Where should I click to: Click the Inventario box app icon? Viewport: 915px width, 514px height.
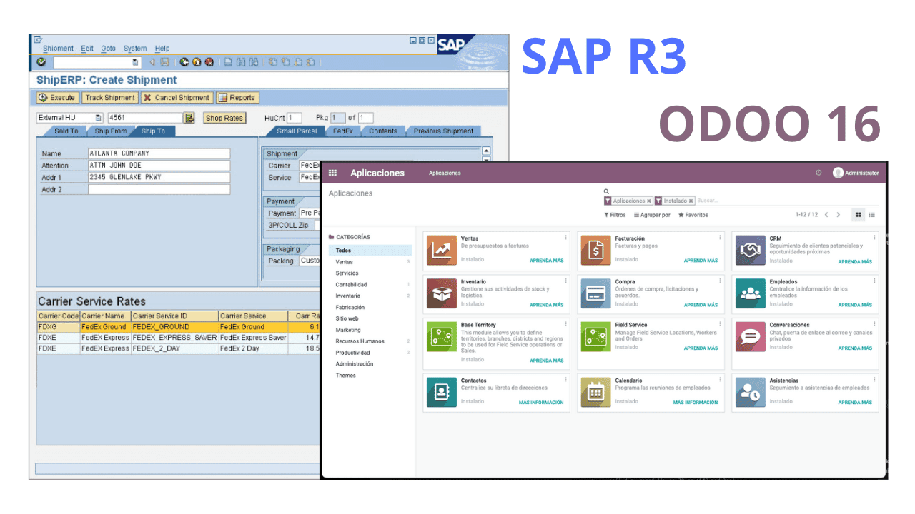click(x=442, y=293)
